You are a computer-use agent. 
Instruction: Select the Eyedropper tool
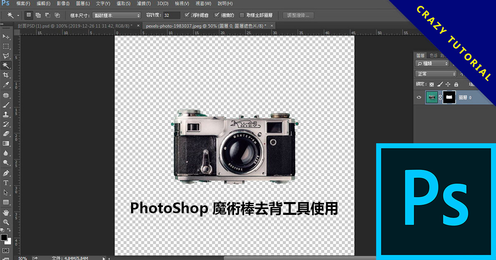click(6, 84)
